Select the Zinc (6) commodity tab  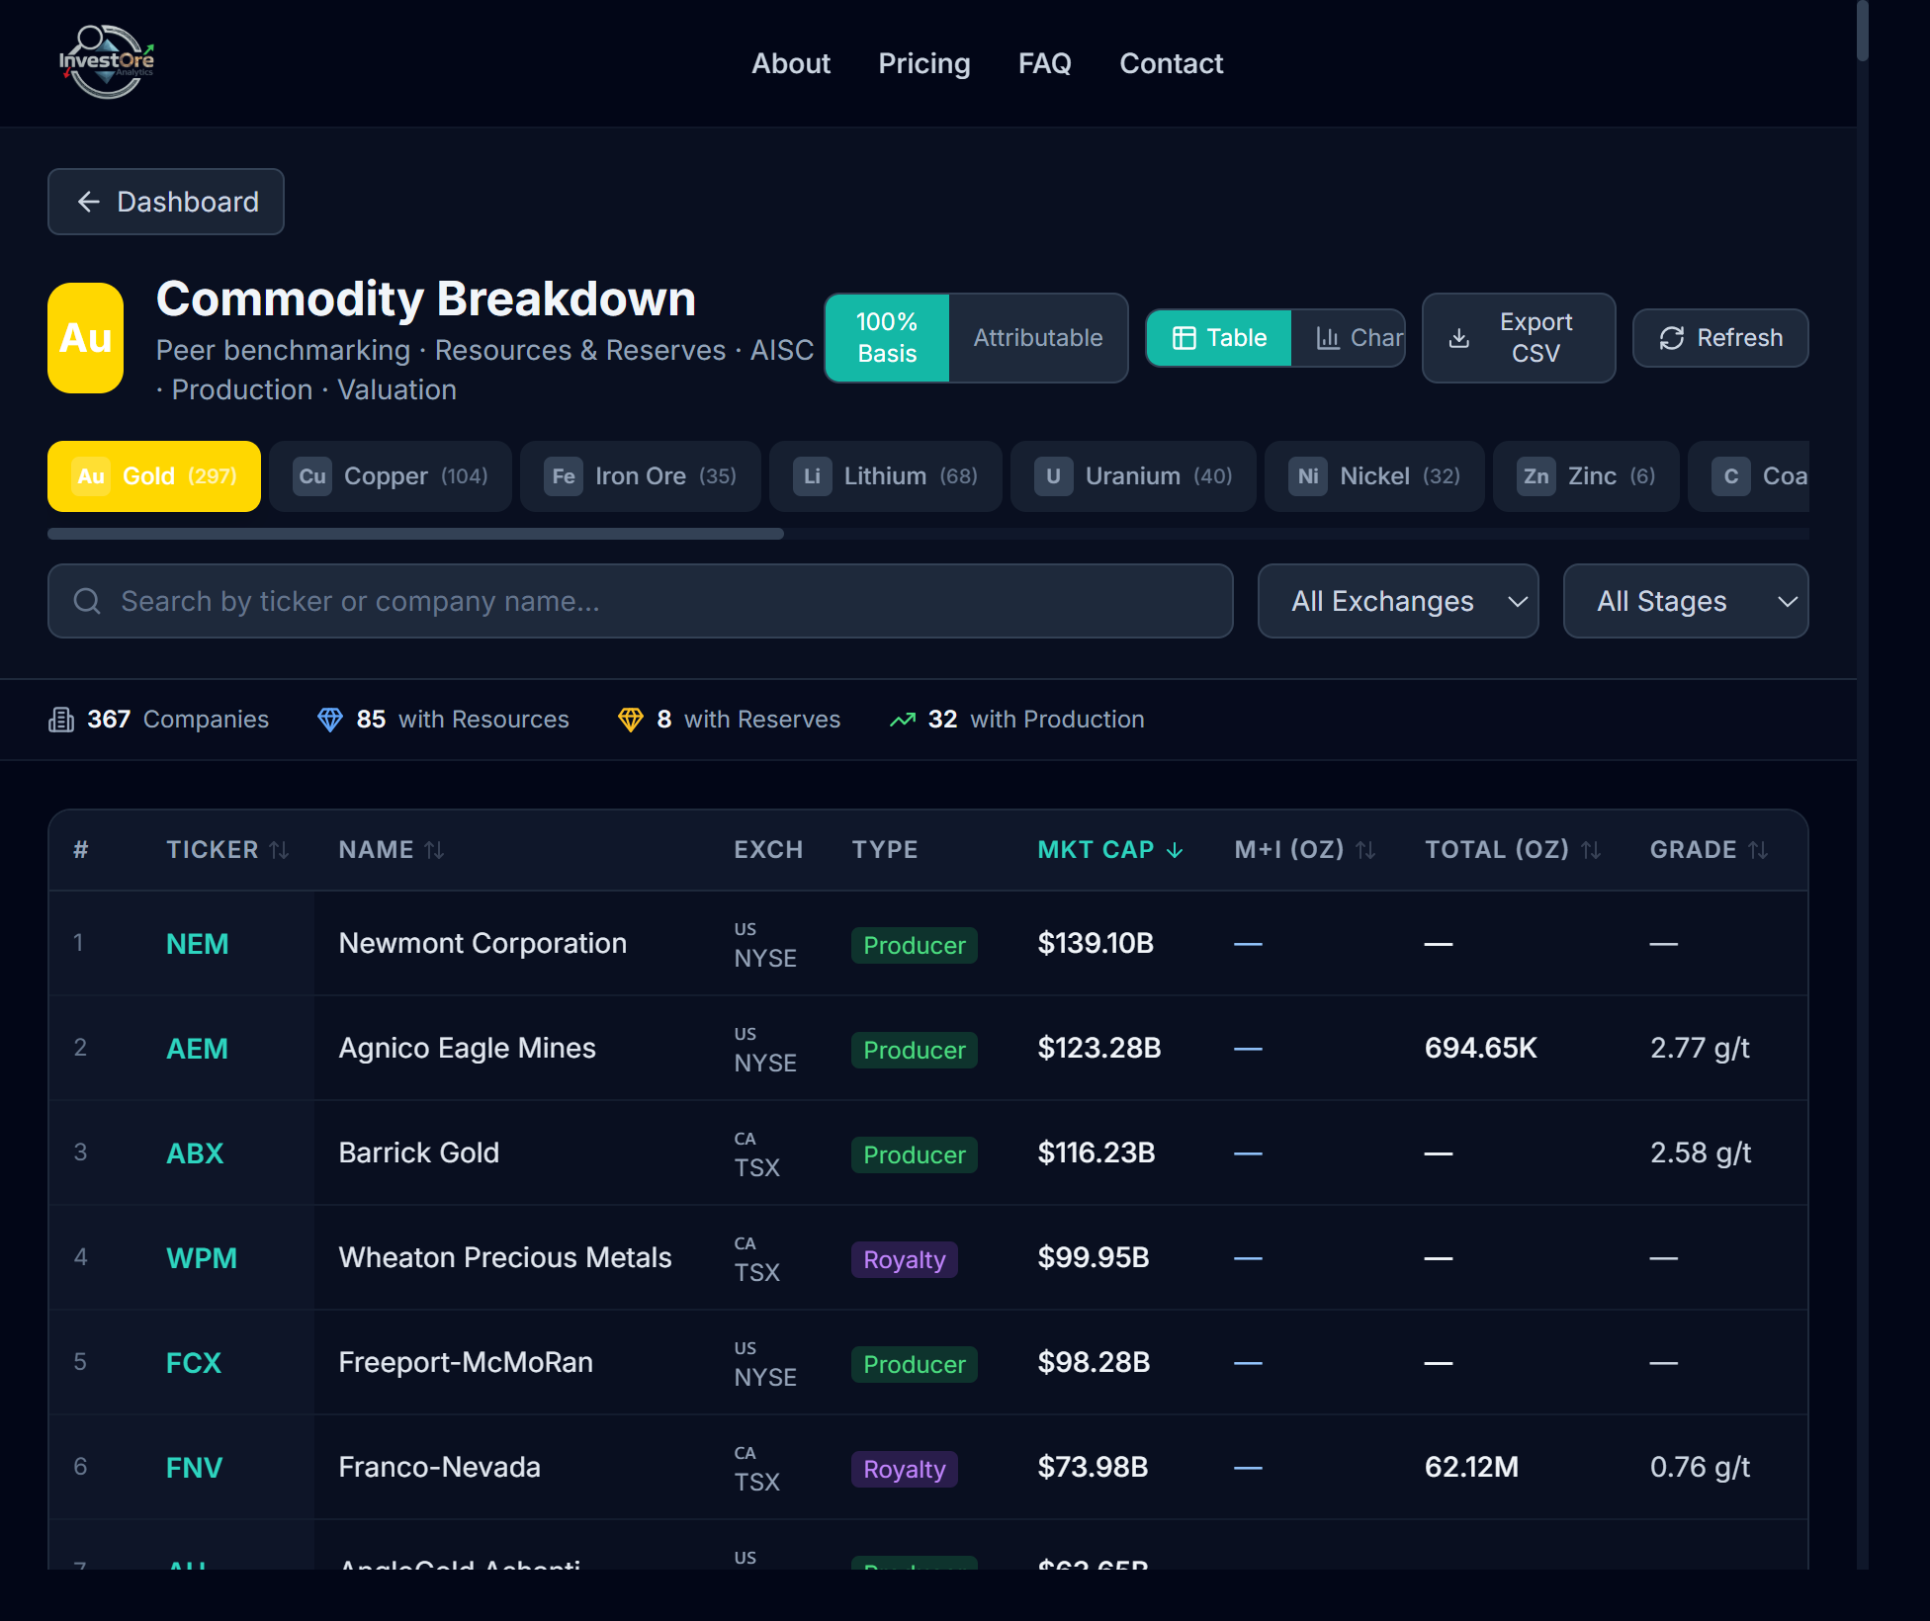1586,476
